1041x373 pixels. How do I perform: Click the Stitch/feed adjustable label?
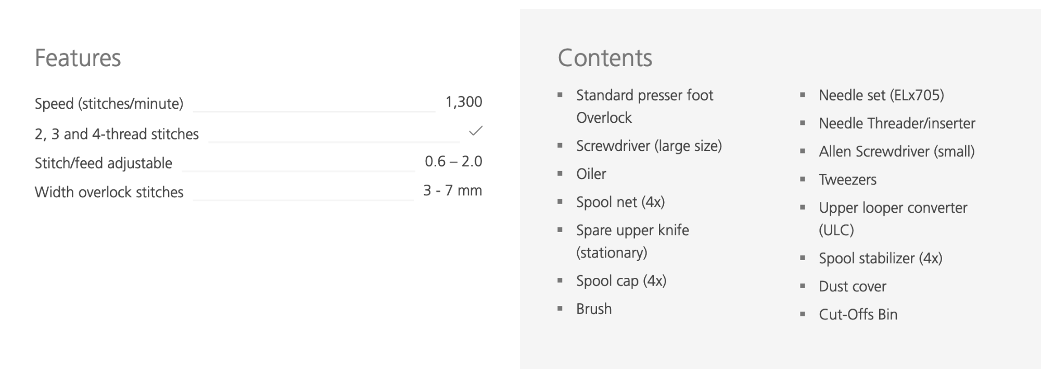pyautogui.click(x=103, y=163)
